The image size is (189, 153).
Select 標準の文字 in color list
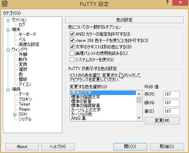coord(103,93)
